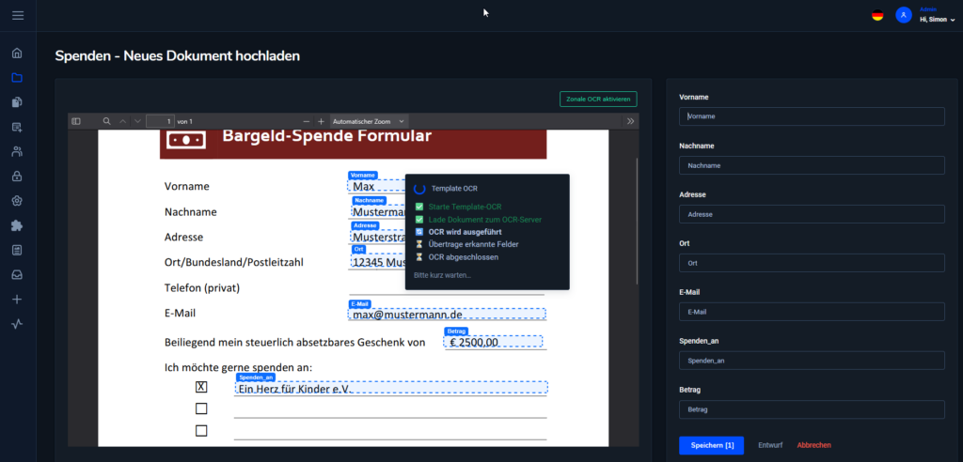Click 'OCR wird ausgeführt' status text
Viewport: 963px width, 462px height.
465,232
